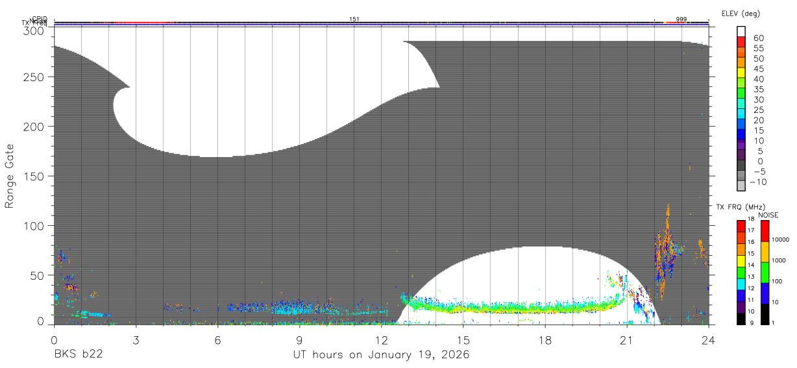797x368 pixels.
Task: Click the '151' CPID label above the plot
Action: point(354,19)
